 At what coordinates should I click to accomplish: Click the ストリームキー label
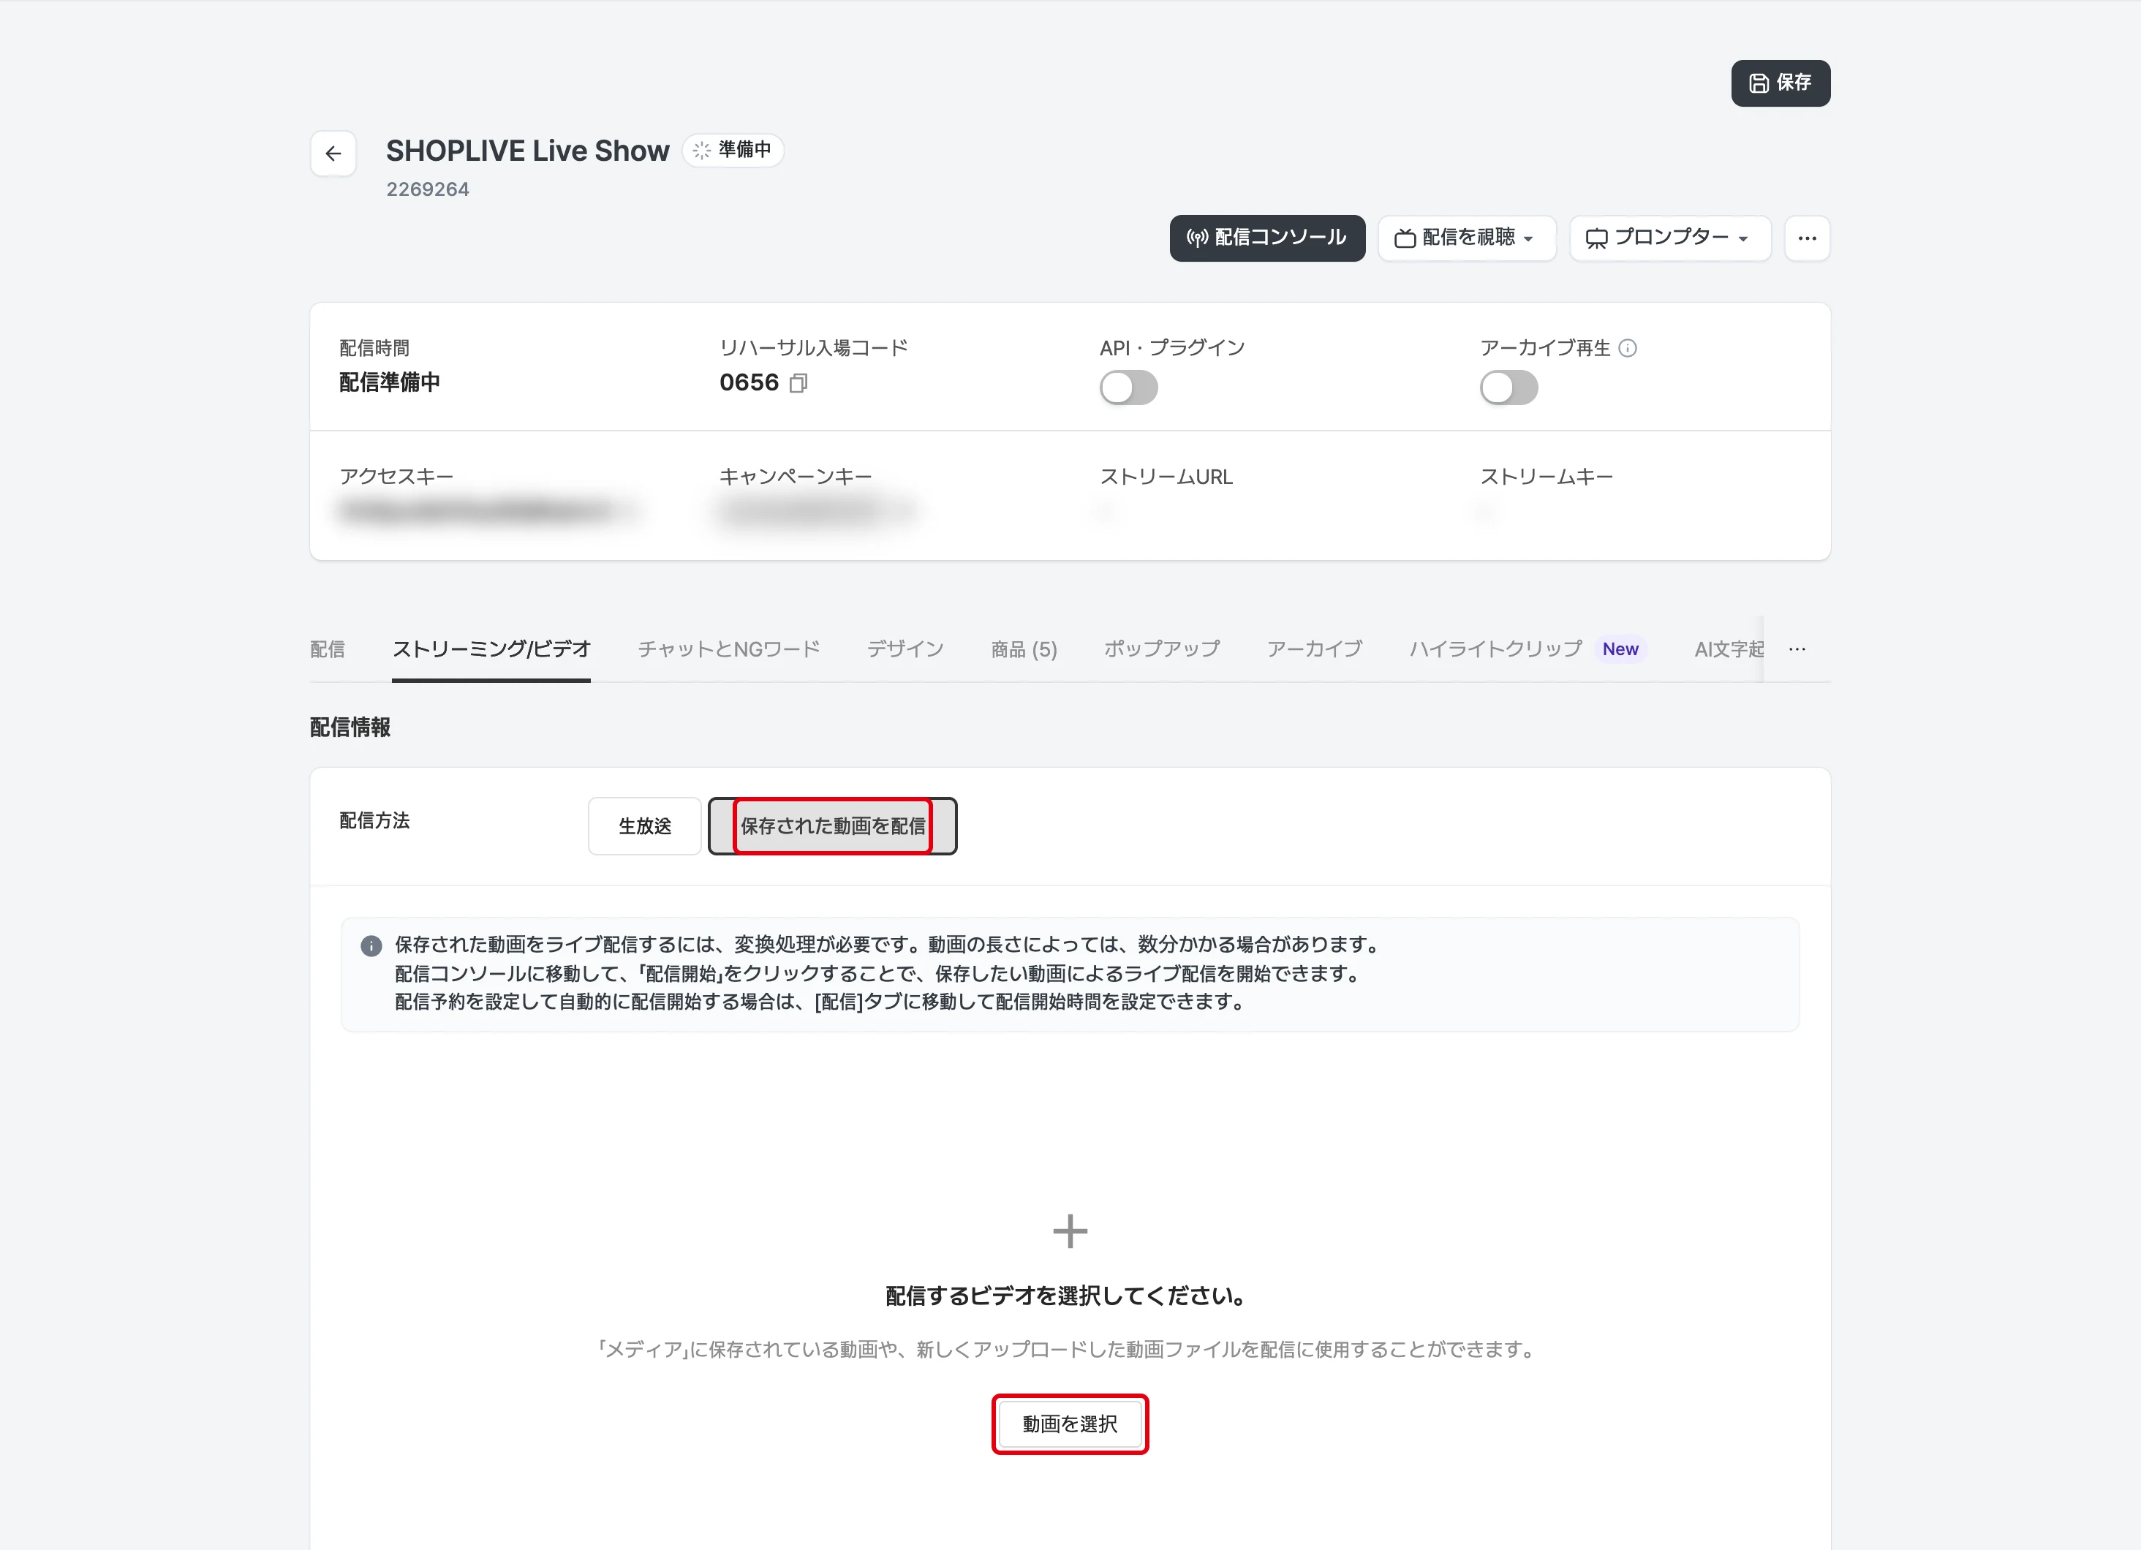[1547, 477]
